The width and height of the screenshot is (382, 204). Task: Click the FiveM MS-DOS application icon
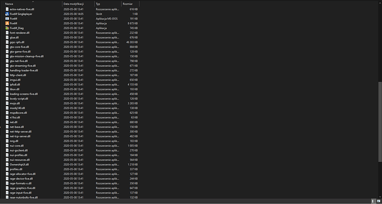pos(7,18)
